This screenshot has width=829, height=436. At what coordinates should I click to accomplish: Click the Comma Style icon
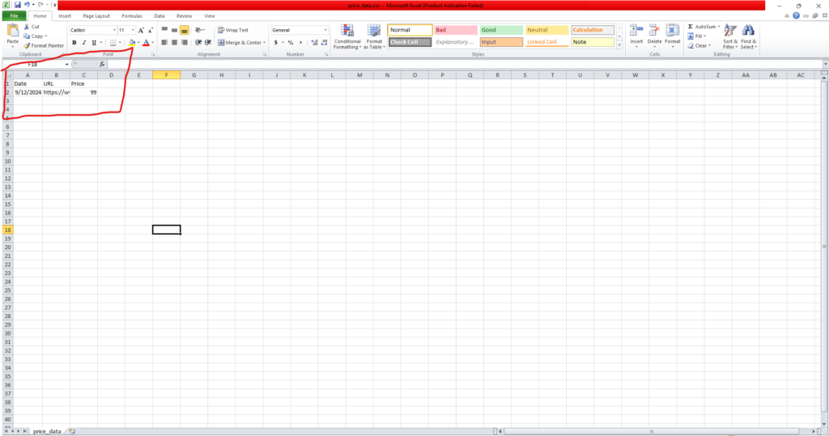pyautogui.click(x=300, y=42)
